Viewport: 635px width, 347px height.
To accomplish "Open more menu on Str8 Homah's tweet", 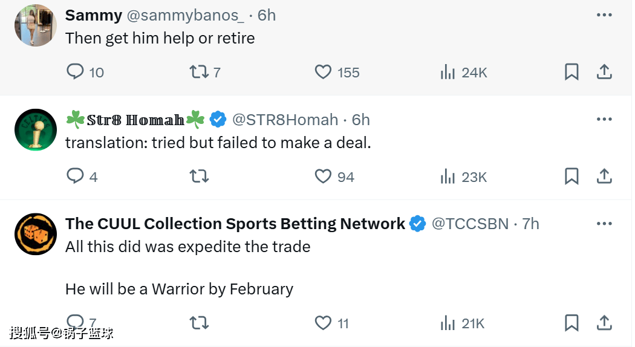I will pyautogui.click(x=604, y=120).
